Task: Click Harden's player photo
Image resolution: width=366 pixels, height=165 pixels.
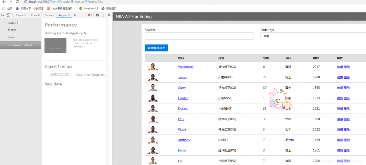Action: pos(153,98)
